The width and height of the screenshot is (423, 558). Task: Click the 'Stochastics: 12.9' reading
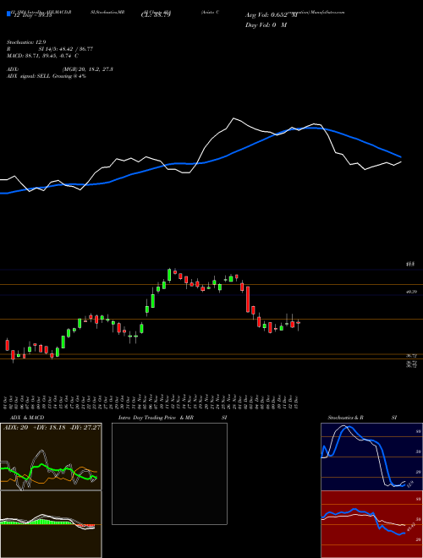click(26, 42)
